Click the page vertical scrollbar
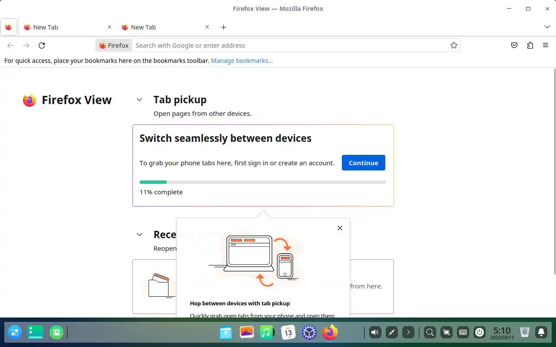556x347 pixels. pyautogui.click(x=554, y=171)
